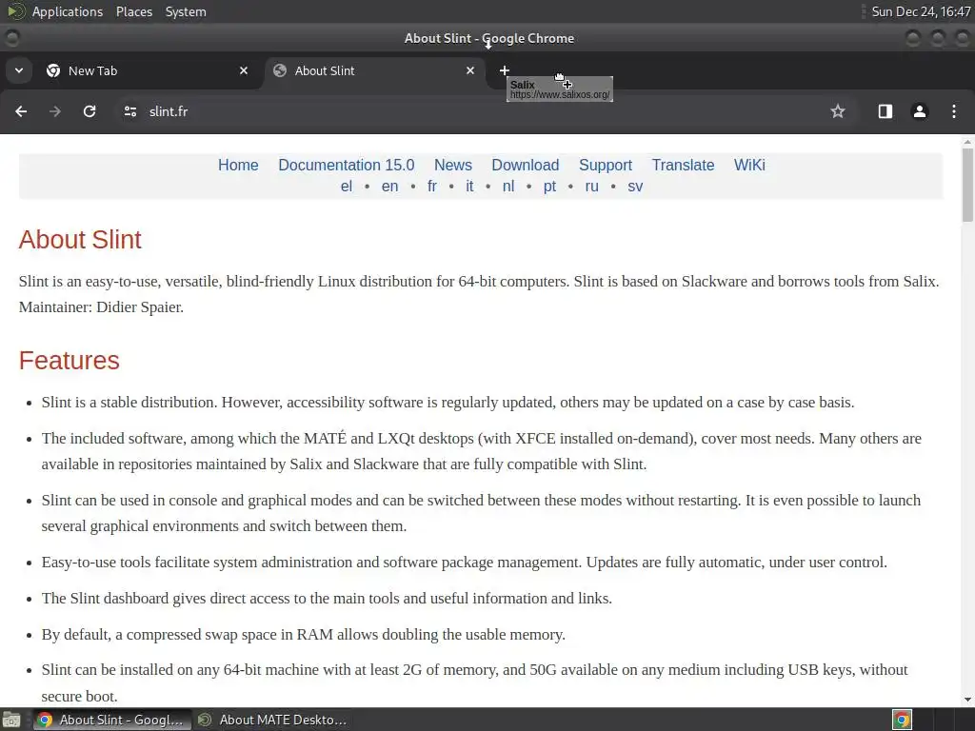Switch language to sv

click(635, 187)
